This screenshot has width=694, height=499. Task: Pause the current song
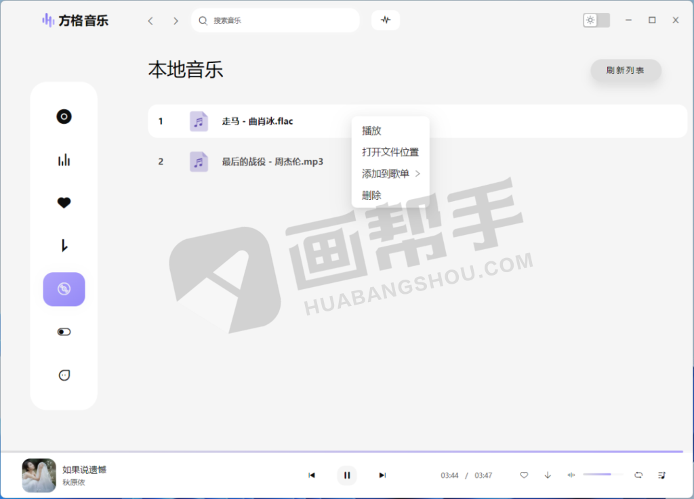point(347,475)
